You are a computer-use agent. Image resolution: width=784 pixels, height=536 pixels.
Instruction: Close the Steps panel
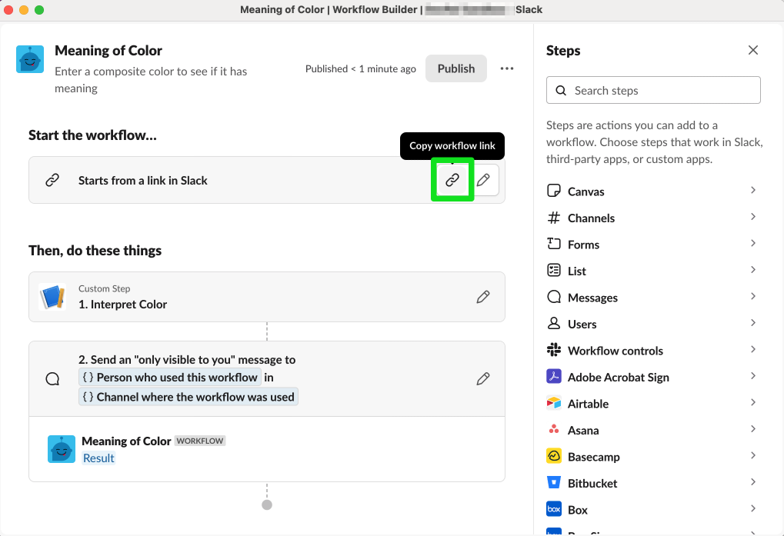(x=752, y=50)
